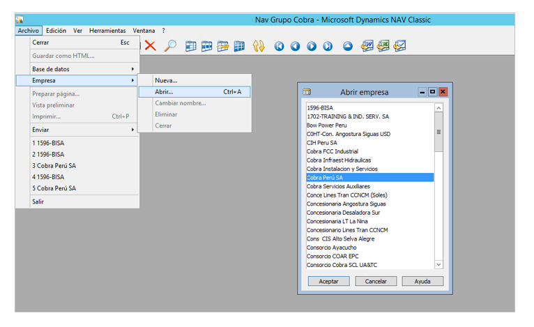Select Nueva... in the Empresa submenu
The width and height of the screenshot is (534, 327).
pyautogui.click(x=194, y=81)
